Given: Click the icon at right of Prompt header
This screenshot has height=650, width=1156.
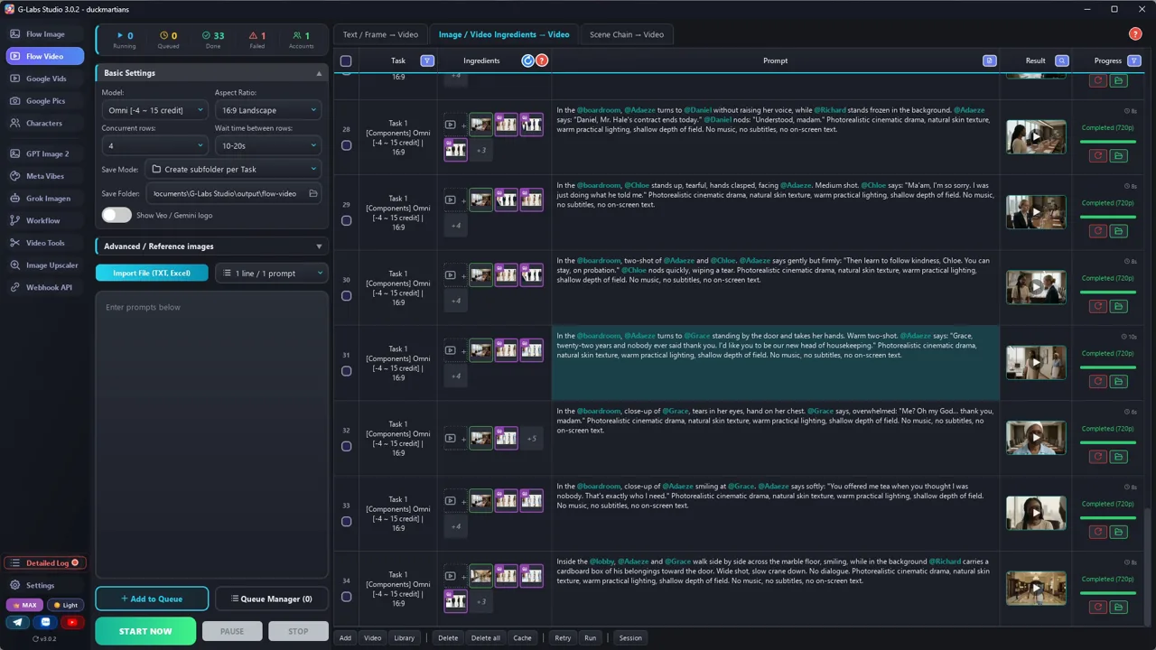Looking at the screenshot, I should (990, 60).
